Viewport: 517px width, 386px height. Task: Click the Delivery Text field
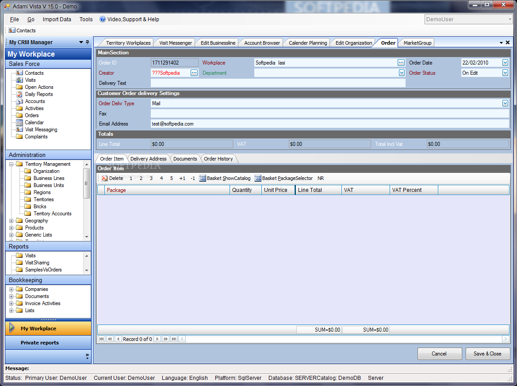[x=278, y=83]
